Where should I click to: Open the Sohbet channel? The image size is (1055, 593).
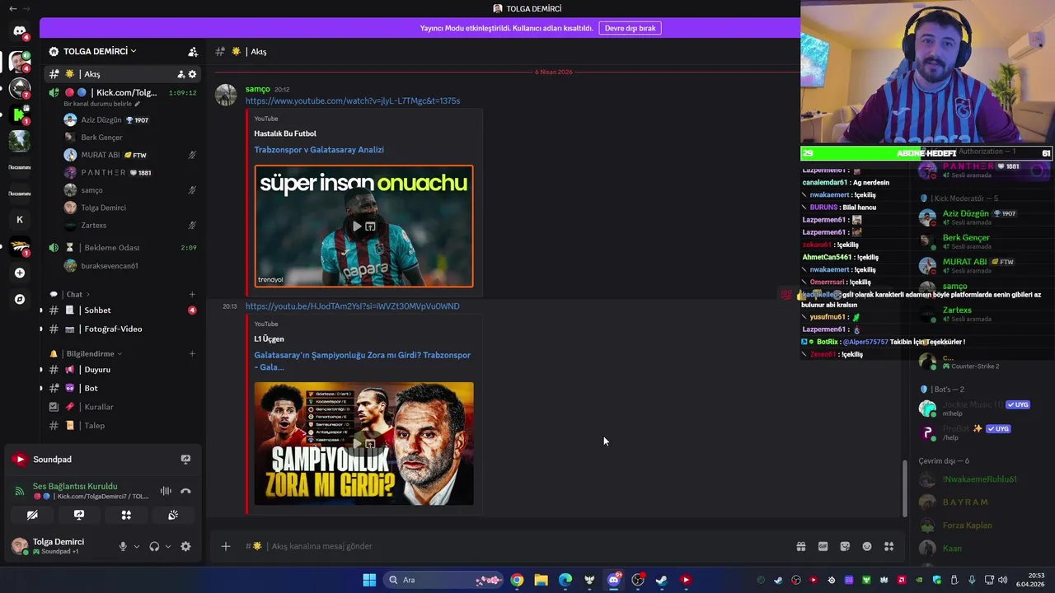(x=122, y=311)
